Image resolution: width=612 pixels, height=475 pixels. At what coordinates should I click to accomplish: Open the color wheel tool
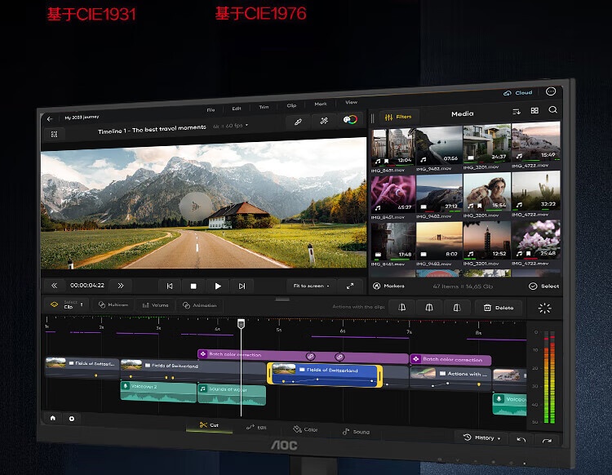[351, 120]
